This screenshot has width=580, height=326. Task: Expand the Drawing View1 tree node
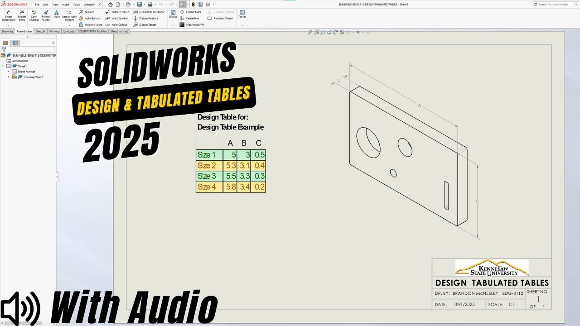[9, 77]
